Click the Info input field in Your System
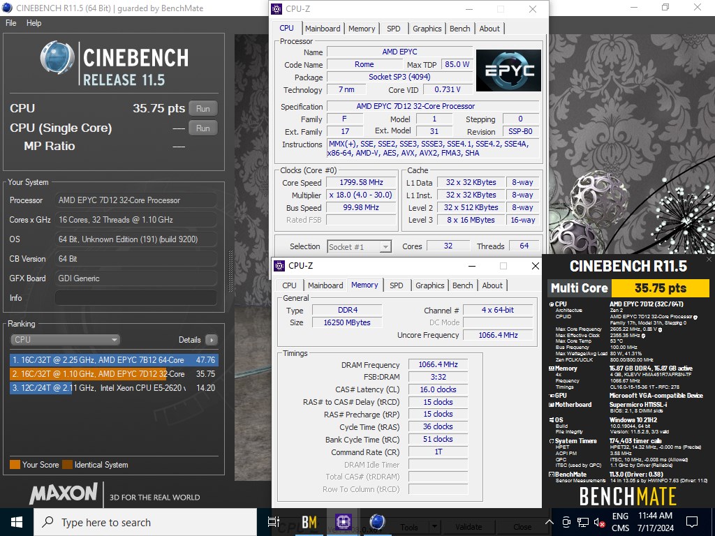 [136, 297]
